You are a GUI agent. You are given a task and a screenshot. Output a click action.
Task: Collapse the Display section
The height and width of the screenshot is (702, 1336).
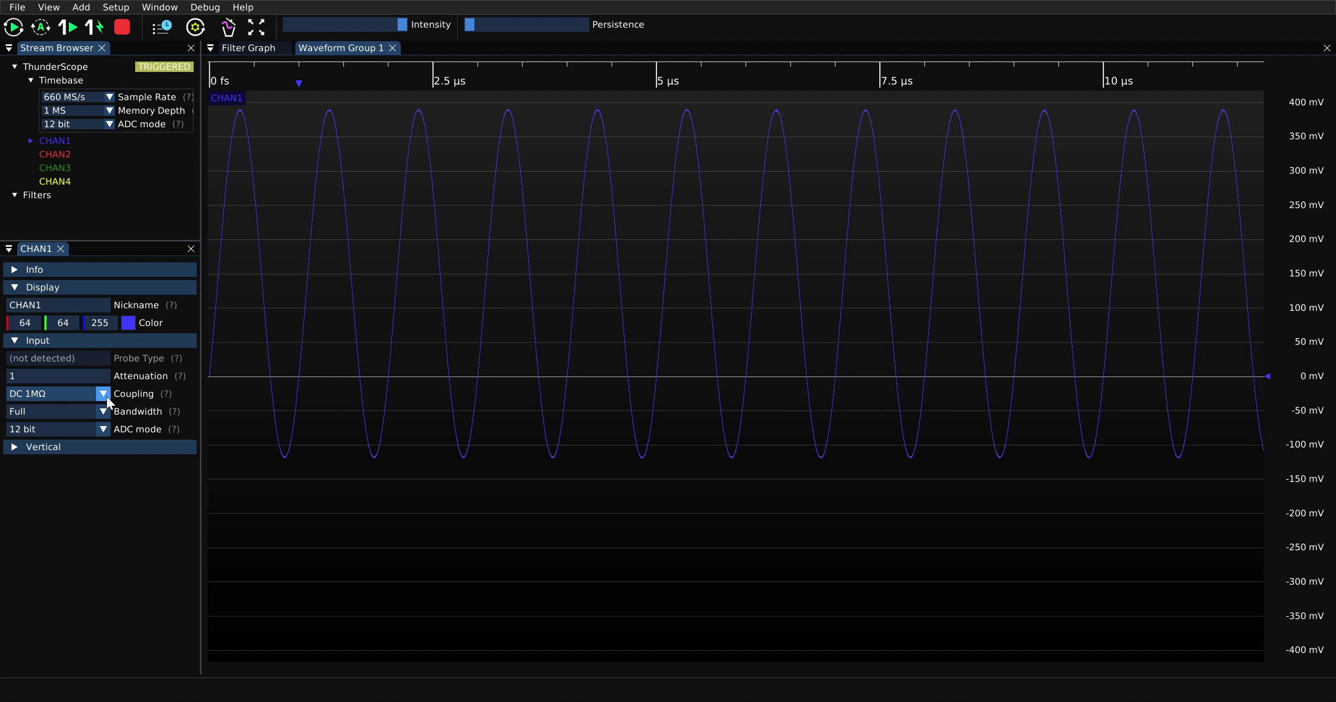[100, 287]
